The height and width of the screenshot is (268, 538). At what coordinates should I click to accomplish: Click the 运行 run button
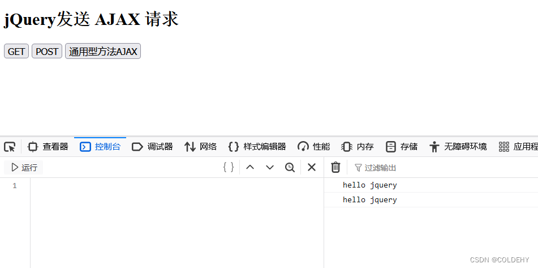[24, 168]
